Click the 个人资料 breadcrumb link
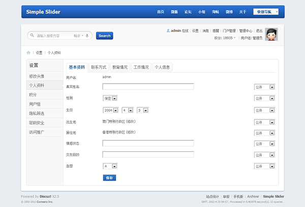Image resolution: width=305 pixels, height=207 pixels. [54, 53]
